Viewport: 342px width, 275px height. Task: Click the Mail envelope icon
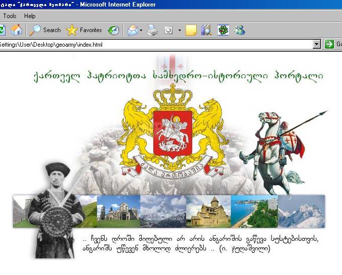[x=133, y=30]
